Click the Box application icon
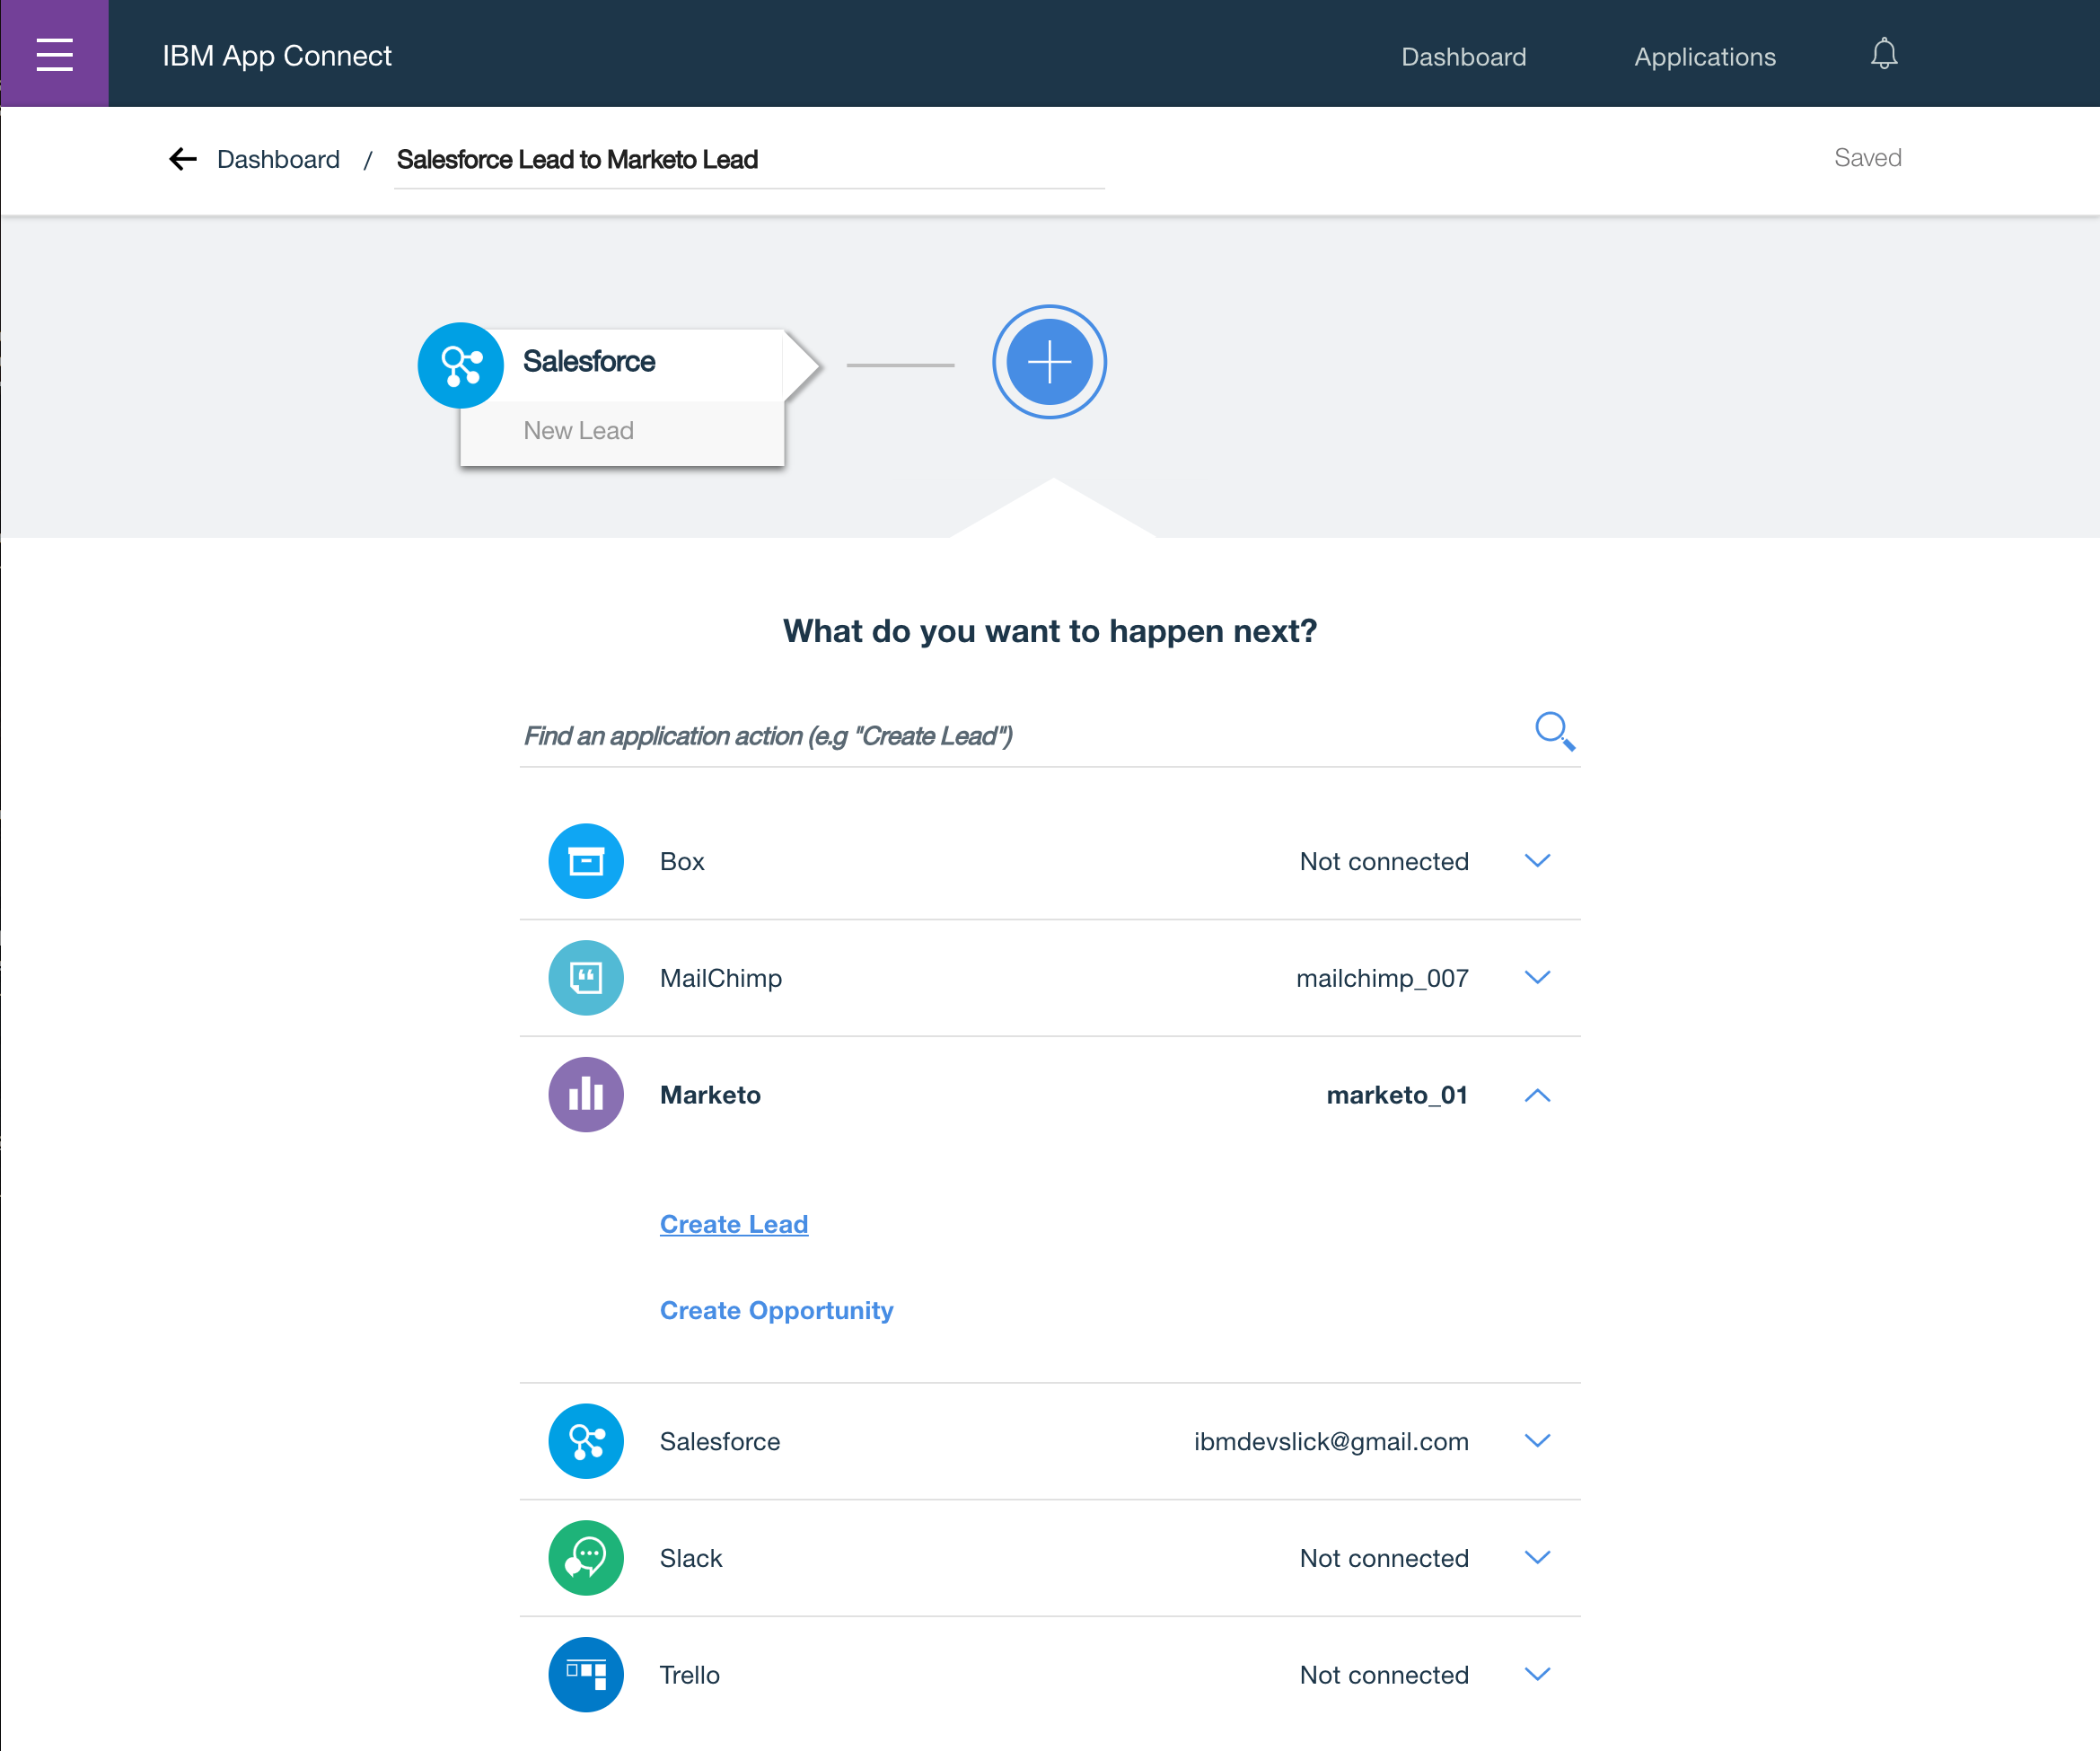The image size is (2100, 1751). pyautogui.click(x=586, y=861)
